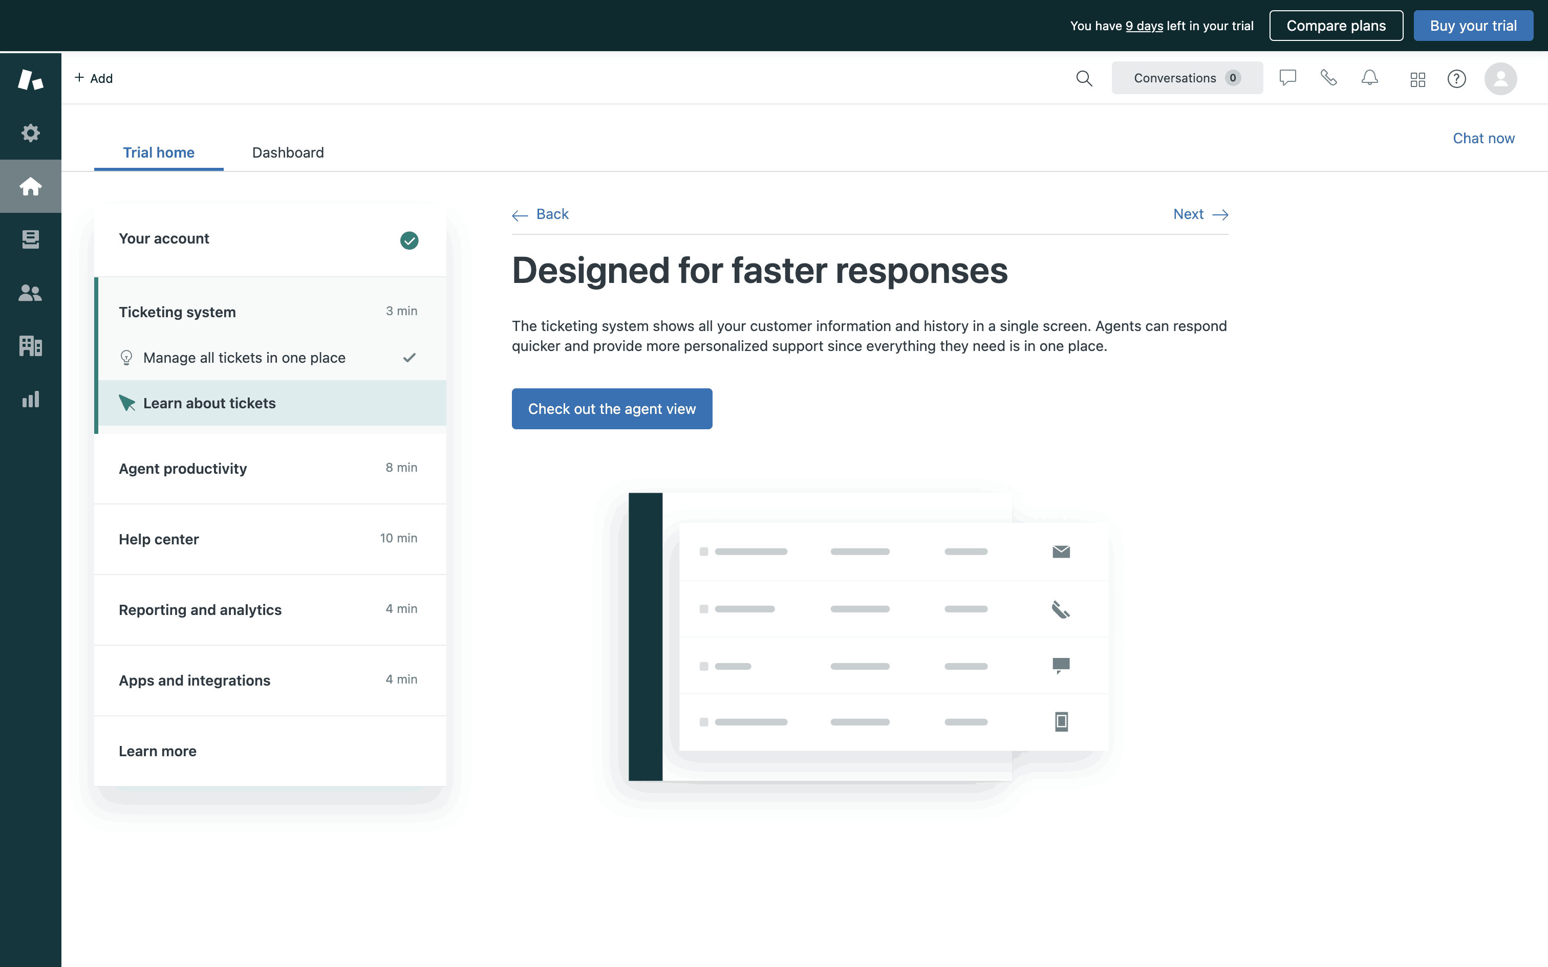The height and width of the screenshot is (967, 1548).
Task: Open the products grid icon
Action: (1417, 79)
